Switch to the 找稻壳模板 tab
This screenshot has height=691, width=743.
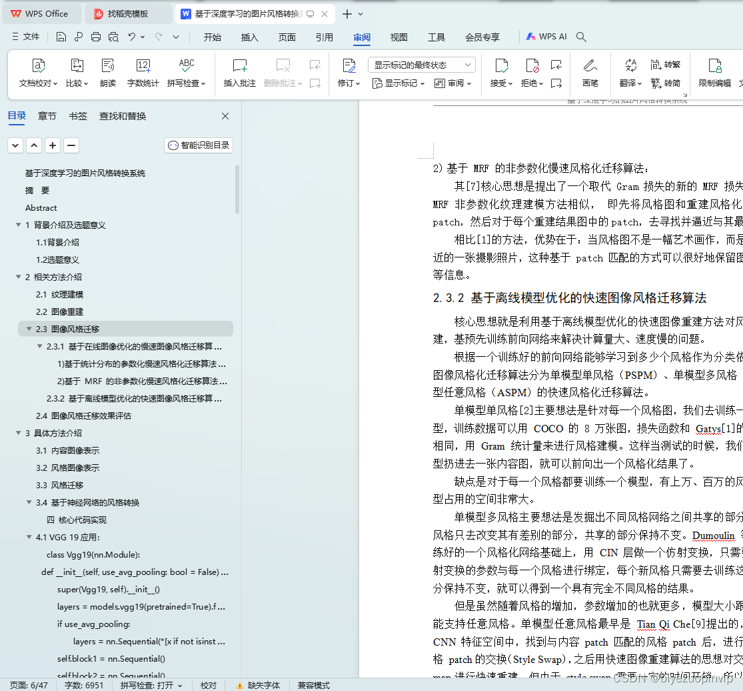click(128, 14)
